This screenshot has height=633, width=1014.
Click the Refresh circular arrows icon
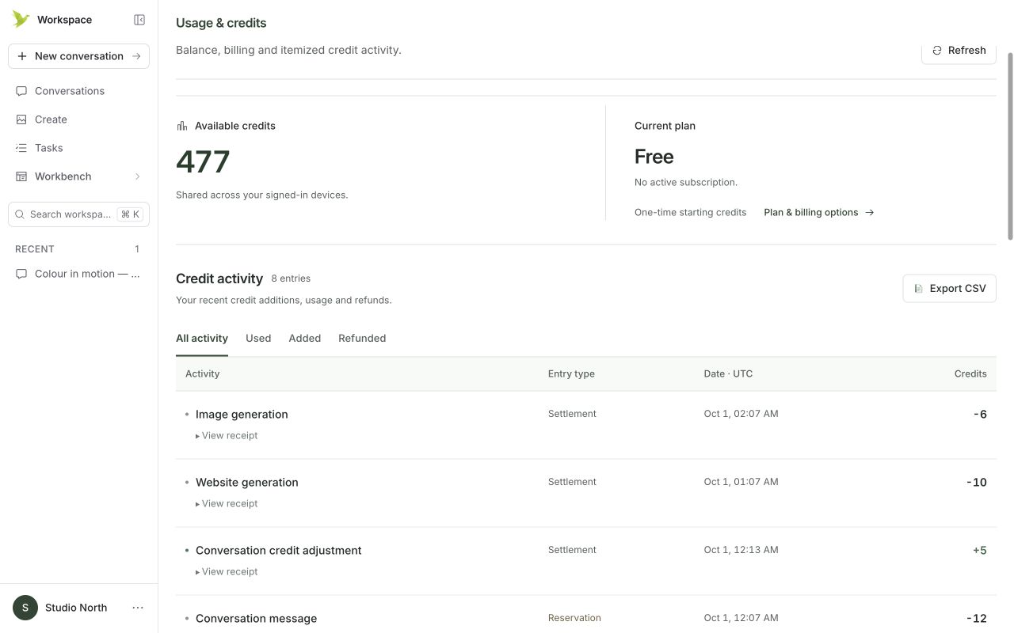click(x=937, y=50)
